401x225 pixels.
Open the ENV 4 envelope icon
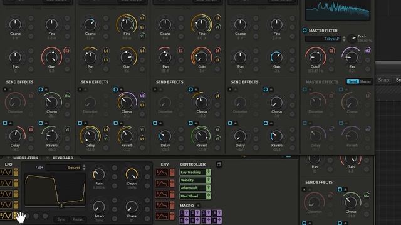pos(162,205)
